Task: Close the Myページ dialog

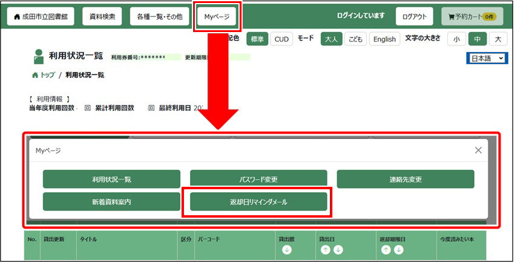Action: pos(478,150)
